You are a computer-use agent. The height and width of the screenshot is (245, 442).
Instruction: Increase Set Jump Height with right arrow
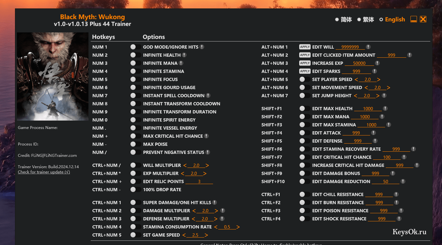(378, 96)
